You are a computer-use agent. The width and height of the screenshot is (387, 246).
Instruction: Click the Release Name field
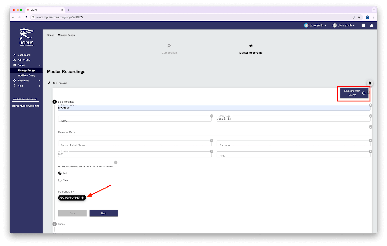214,108
